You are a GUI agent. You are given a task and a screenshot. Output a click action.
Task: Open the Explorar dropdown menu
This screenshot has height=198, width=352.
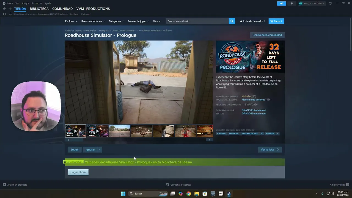click(x=71, y=21)
